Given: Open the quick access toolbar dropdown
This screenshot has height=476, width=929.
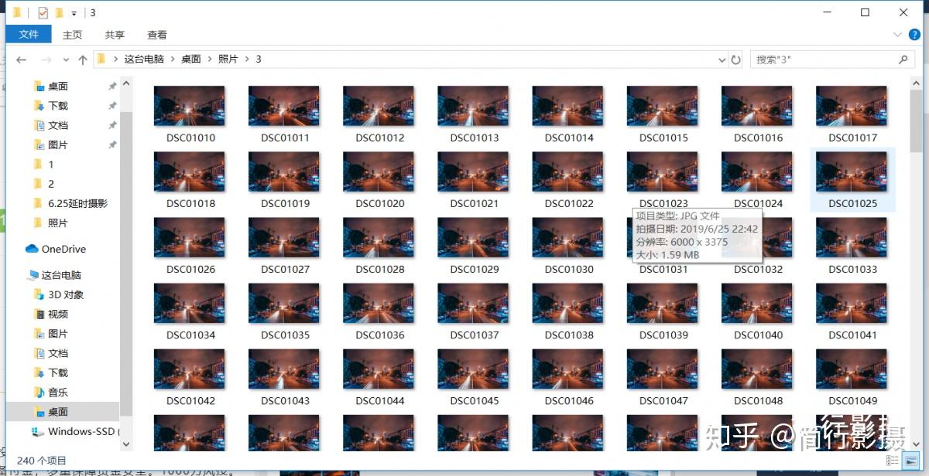Looking at the screenshot, I should click(74, 13).
